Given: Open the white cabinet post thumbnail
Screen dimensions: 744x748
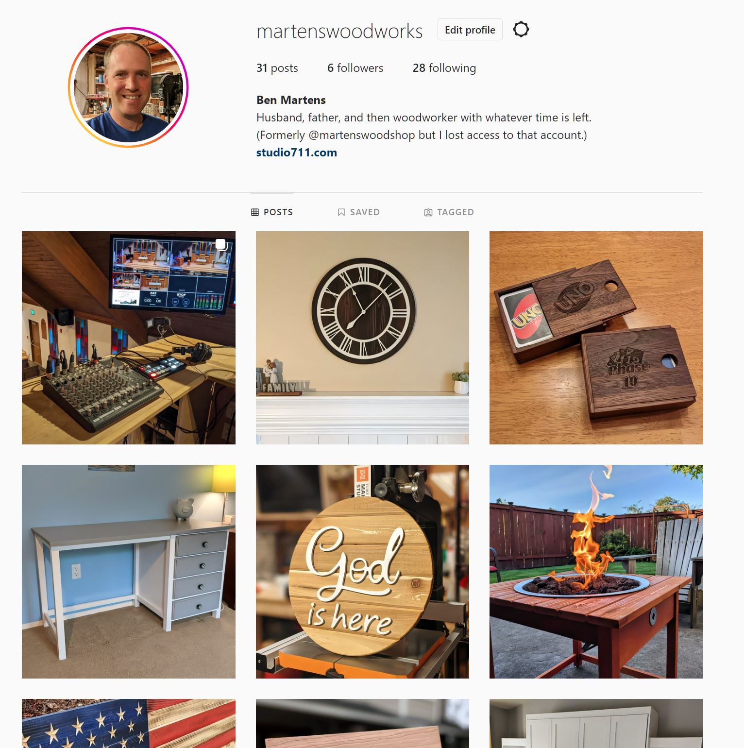Looking at the screenshot, I should [596, 723].
